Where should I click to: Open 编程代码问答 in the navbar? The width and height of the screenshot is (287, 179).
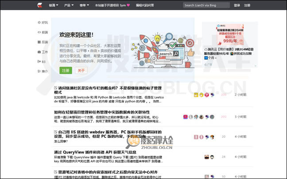144,5
